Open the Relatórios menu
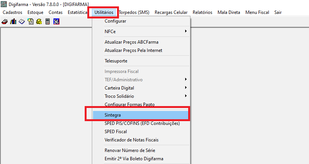 coord(202,12)
